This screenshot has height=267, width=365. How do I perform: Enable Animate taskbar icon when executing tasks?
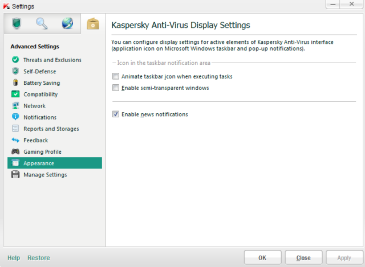tap(116, 76)
